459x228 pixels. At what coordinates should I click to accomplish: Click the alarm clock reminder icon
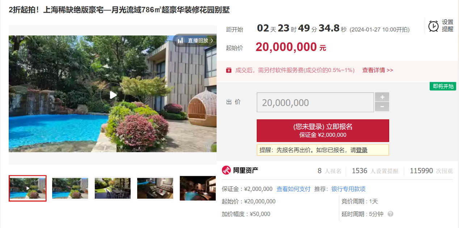[433, 26]
